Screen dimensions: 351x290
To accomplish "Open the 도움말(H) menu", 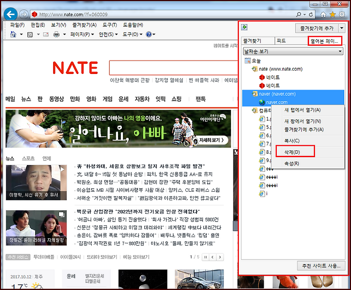I will (x=133, y=25).
